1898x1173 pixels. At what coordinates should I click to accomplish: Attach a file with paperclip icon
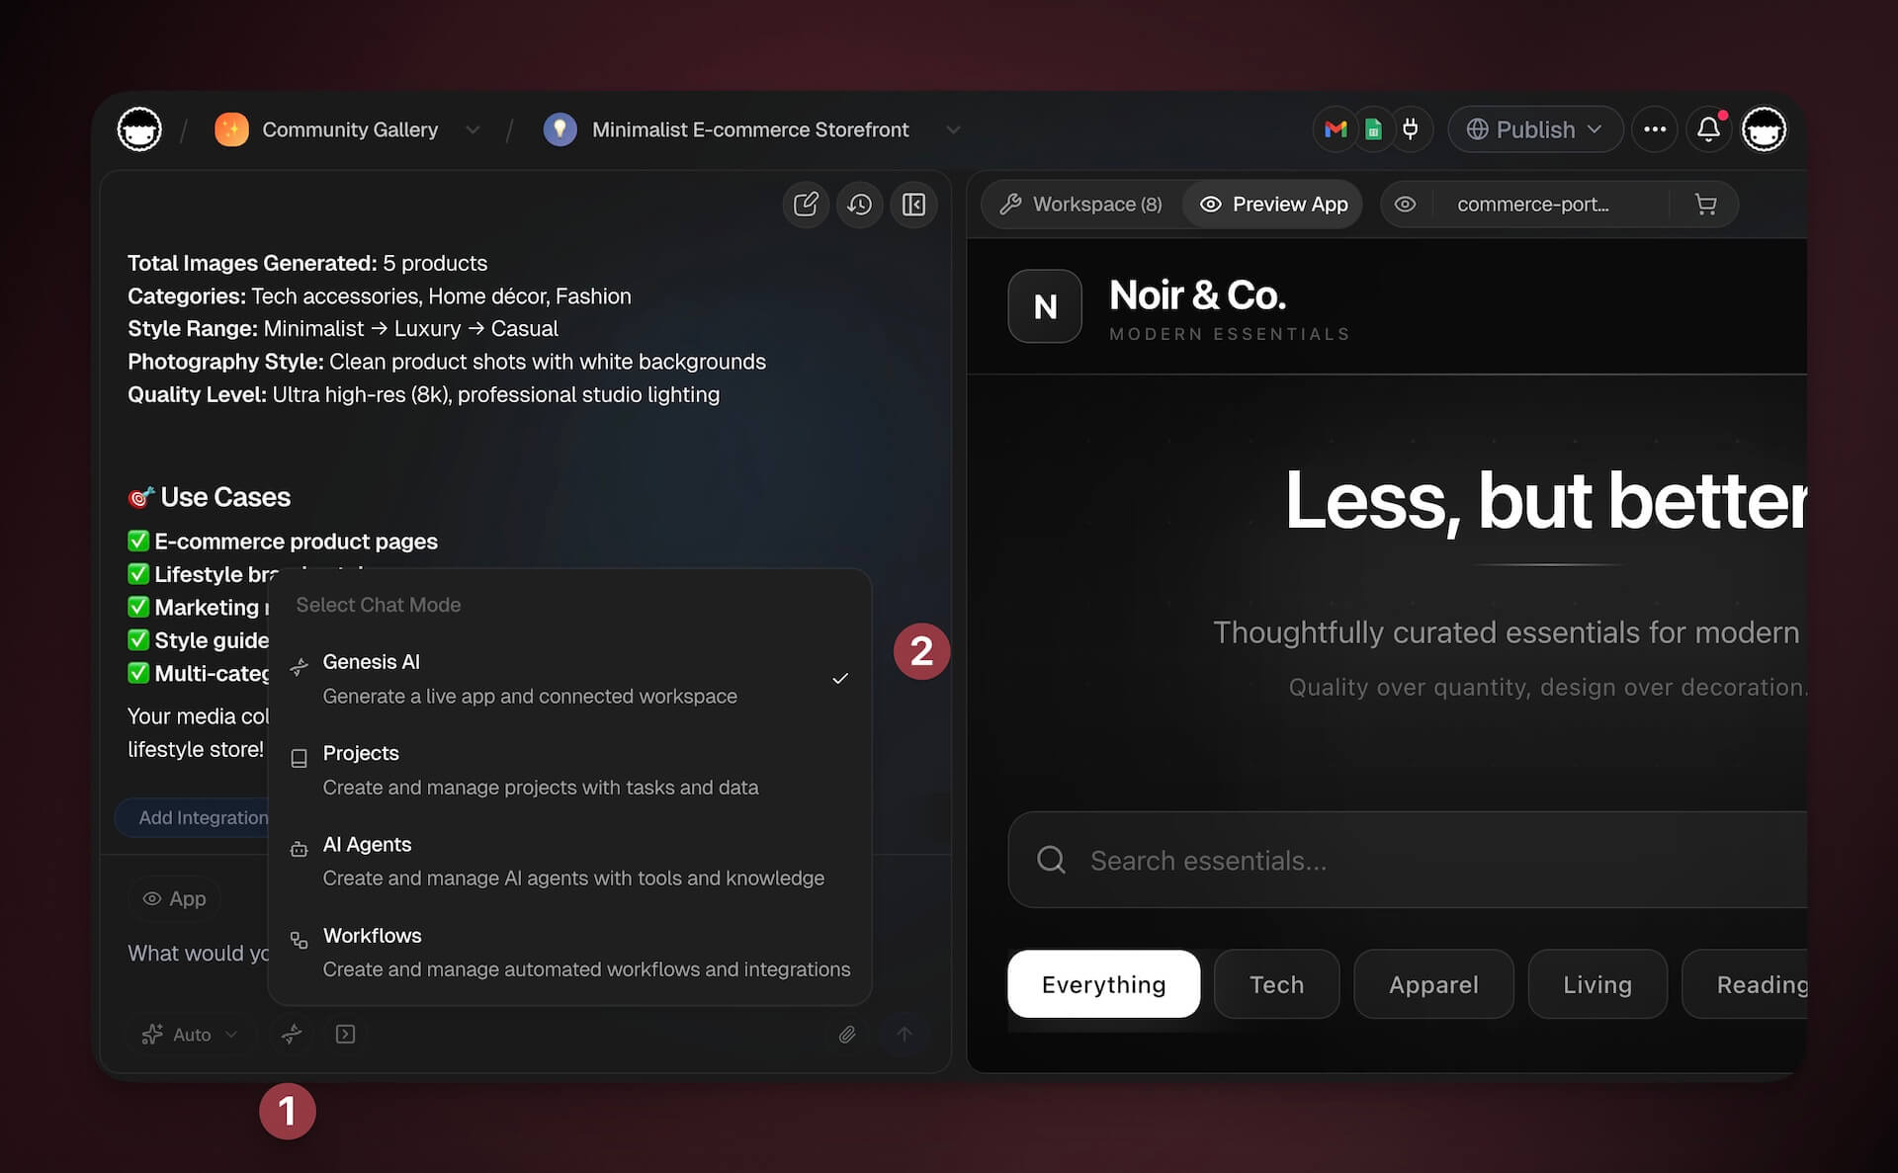click(x=847, y=1035)
